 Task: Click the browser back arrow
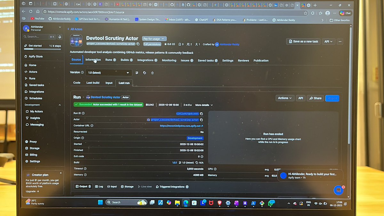click(x=24, y=12)
